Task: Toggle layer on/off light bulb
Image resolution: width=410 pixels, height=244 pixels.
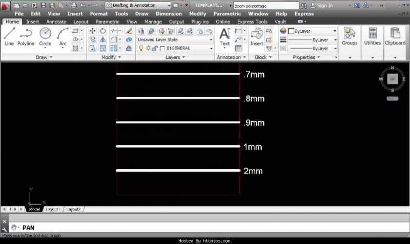Action: point(141,48)
